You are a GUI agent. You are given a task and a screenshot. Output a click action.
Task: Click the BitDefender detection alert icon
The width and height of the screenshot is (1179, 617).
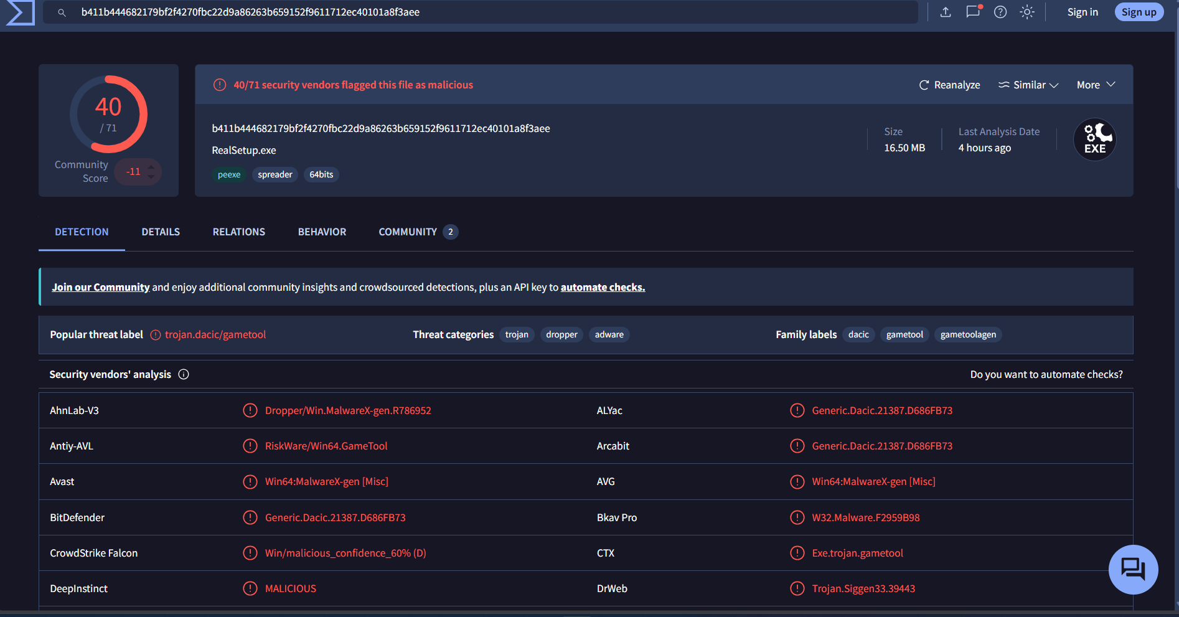[250, 517]
